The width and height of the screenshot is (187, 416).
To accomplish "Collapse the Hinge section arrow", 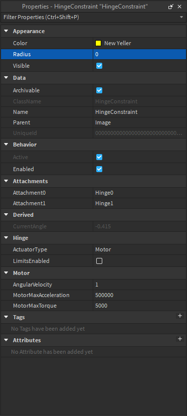I will click(6, 238).
